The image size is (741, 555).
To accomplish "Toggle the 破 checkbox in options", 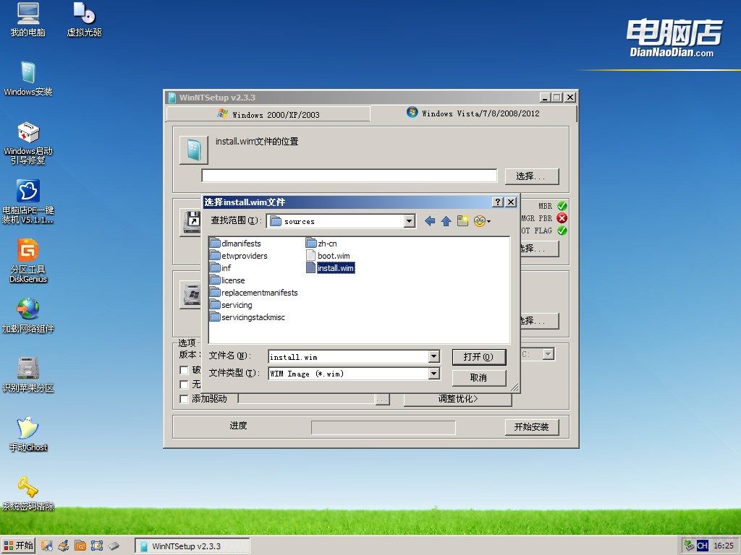I will 185,370.
